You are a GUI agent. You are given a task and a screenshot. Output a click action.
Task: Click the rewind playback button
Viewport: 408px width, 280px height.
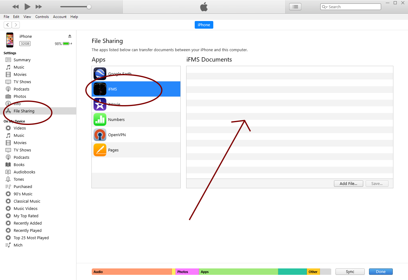[16, 7]
